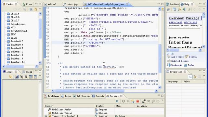
Task: Switch to the Snippets tab
Action: (27, 72)
